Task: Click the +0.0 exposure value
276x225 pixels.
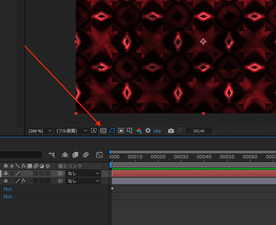Action: (x=157, y=131)
